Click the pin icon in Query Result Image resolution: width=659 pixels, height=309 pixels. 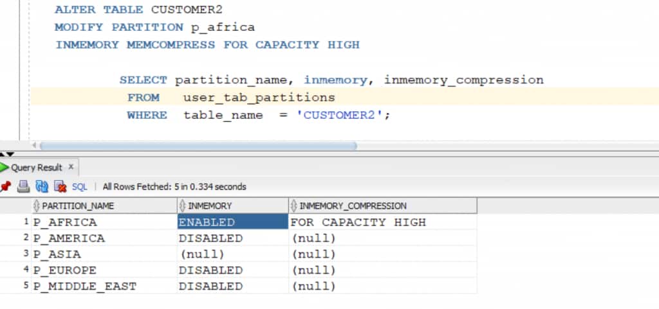pos(5,186)
